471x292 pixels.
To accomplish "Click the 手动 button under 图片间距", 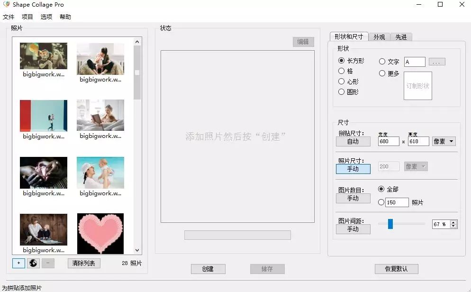I will 353,229.
